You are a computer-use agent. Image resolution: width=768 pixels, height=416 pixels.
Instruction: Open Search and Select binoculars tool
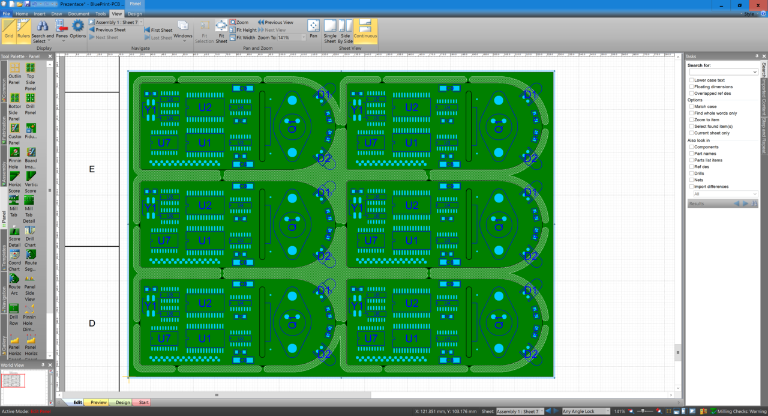[43, 32]
